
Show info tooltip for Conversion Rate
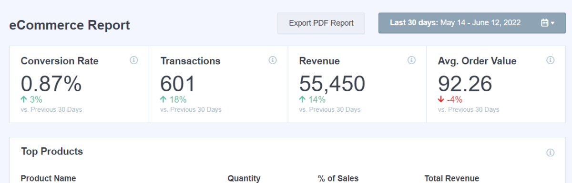point(134,60)
